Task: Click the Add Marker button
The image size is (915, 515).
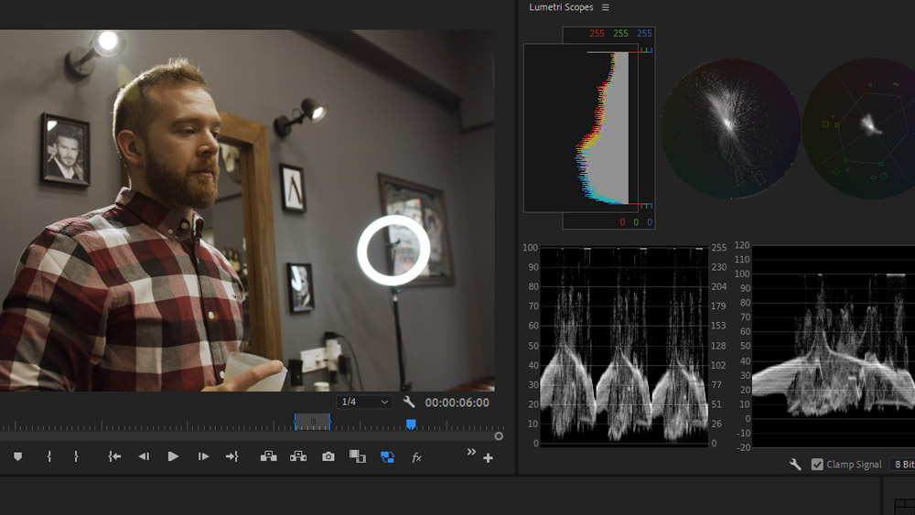Action: (17, 456)
